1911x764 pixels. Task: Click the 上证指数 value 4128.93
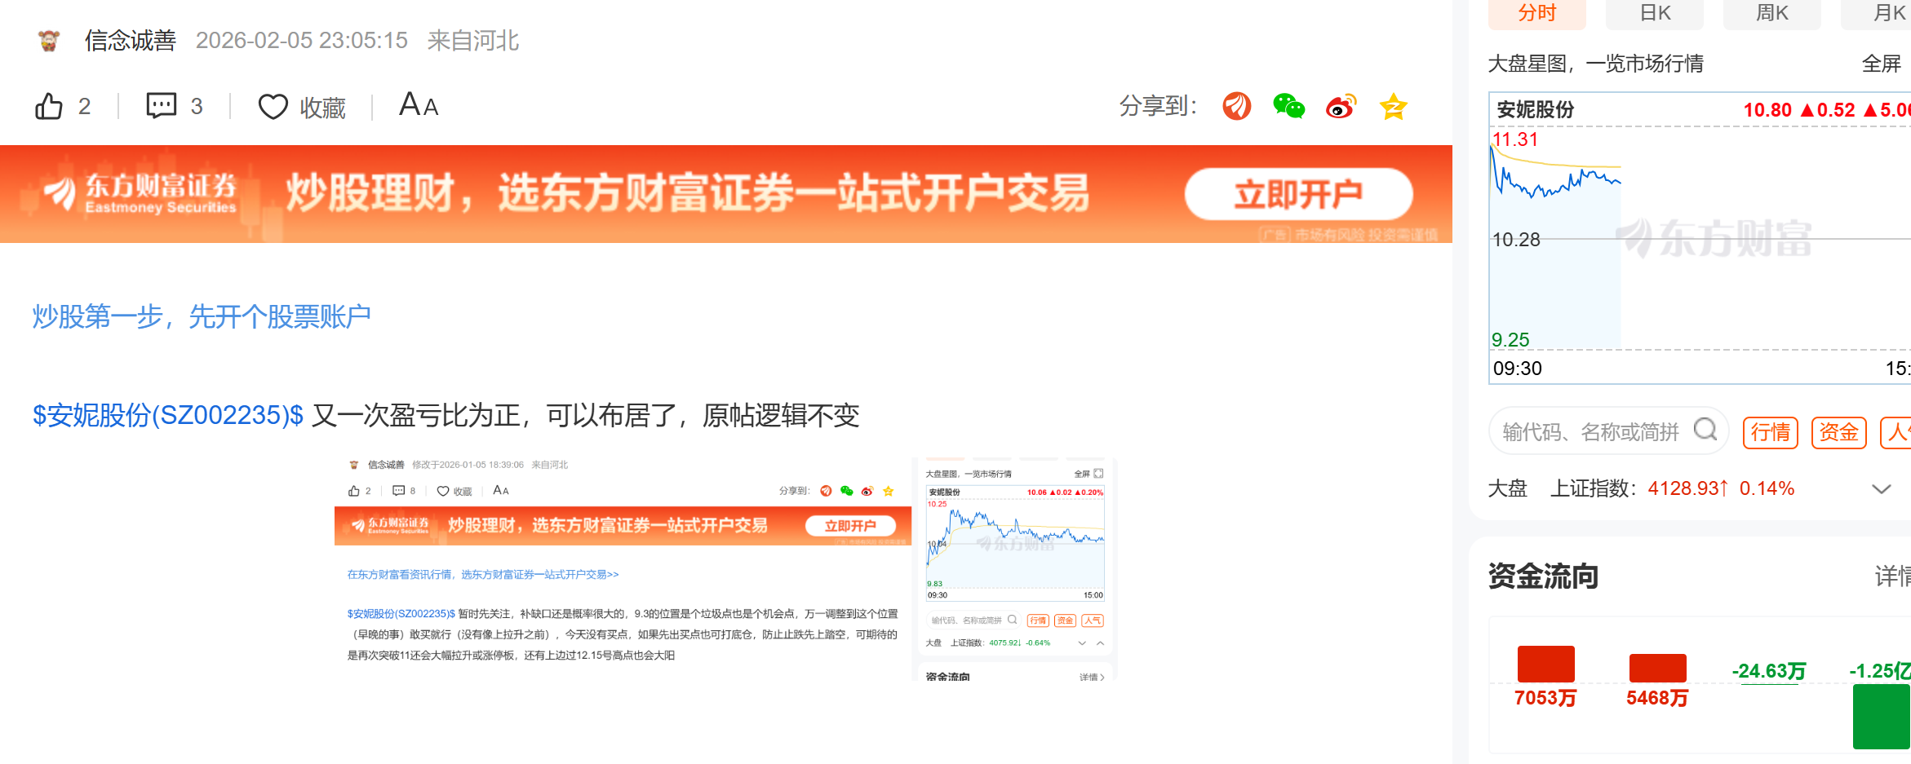point(1687,488)
